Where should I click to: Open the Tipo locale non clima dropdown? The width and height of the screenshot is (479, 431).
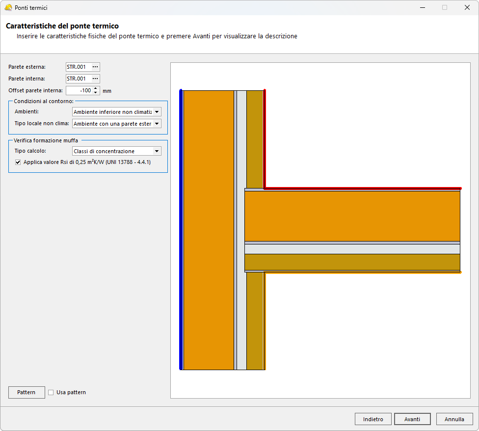pos(157,124)
